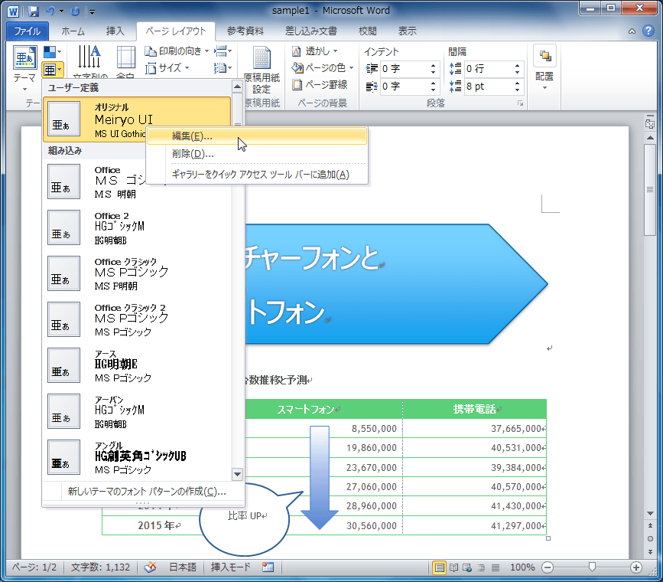Choose 削除(D)... in the context menu
This screenshot has width=663, height=582.
point(257,154)
